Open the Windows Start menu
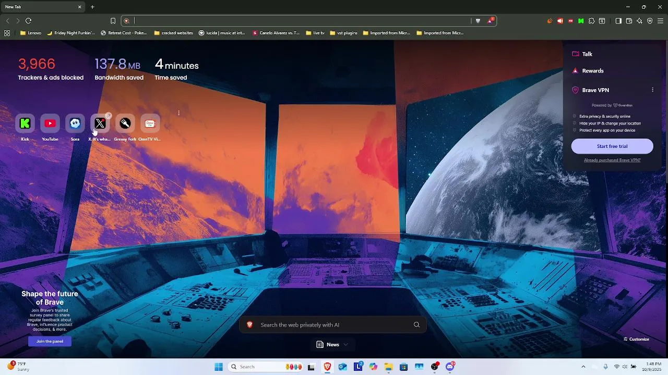Screen dimensions: 668x375 coord(219,367)
